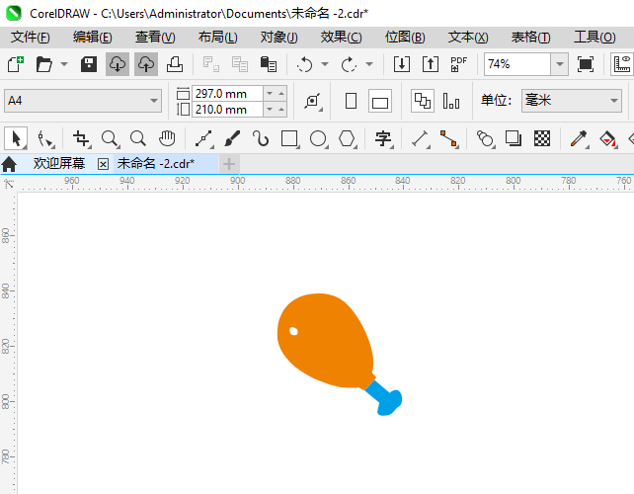Click the New document icon

tap(16, 64)
